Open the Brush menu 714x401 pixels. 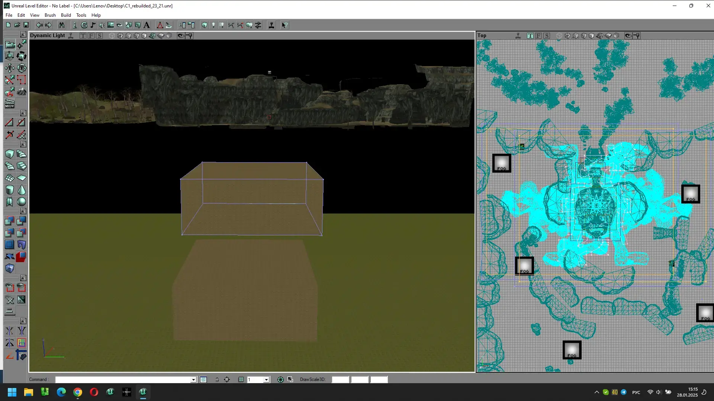click(50, 15)
